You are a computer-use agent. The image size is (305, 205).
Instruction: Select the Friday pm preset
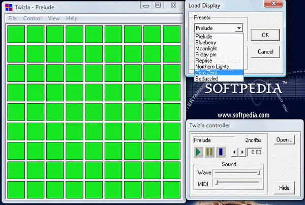219,54
